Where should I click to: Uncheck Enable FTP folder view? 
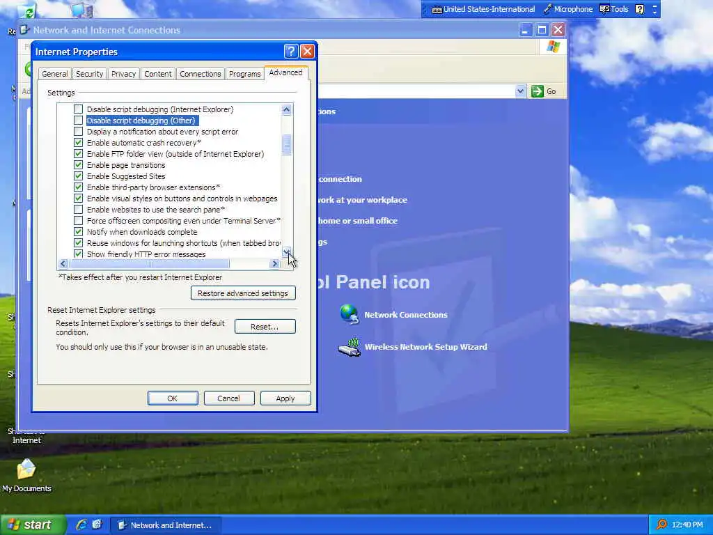78,154
